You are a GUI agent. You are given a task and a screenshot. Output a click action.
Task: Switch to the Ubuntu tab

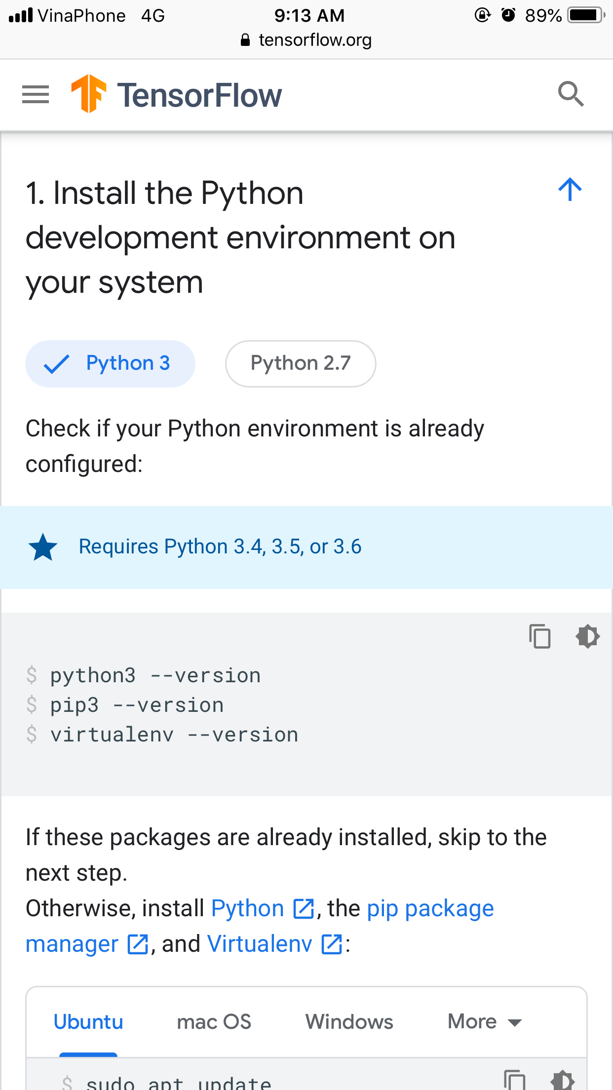tap(88, 1021)
